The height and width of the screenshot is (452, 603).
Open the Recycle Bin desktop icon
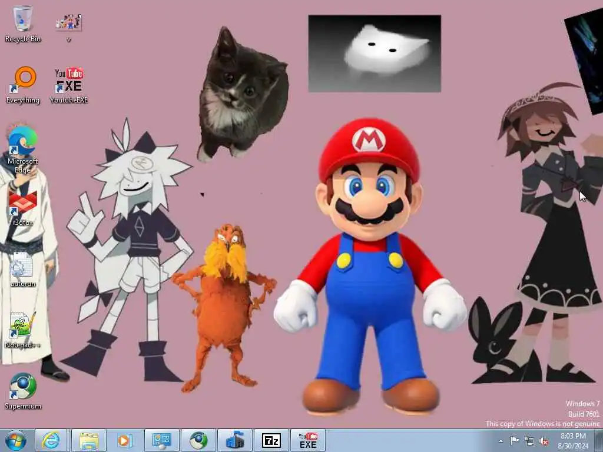tap(23, 24)
